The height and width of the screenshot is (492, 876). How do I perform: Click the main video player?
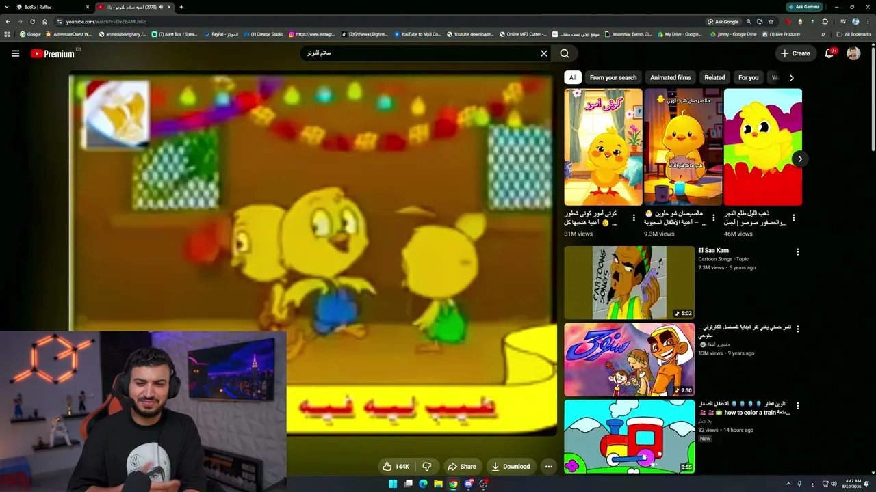313,254
